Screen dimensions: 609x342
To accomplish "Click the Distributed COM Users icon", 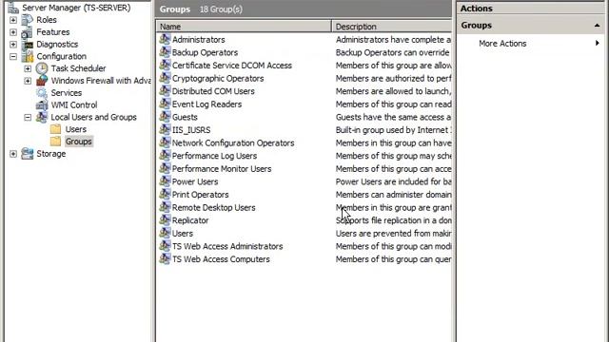I will pos(165,91).
